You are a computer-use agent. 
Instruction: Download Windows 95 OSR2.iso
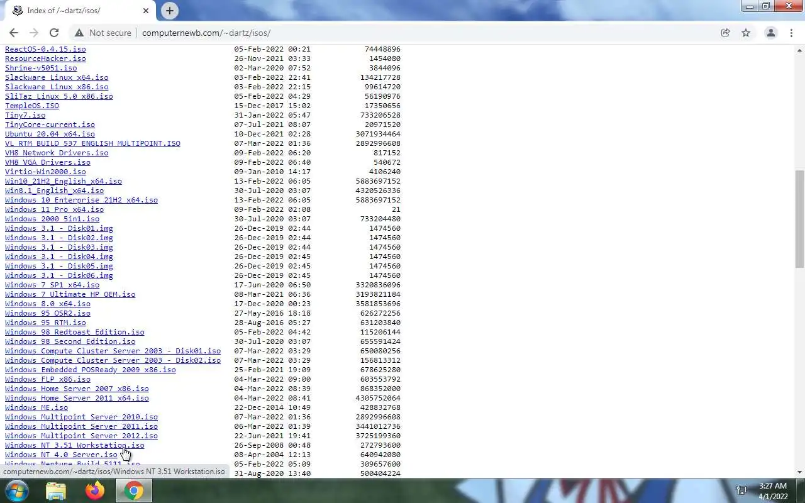click(48, 313)
